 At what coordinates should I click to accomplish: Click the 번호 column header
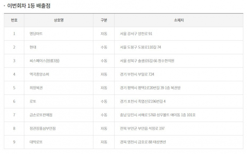coord(14,20)
